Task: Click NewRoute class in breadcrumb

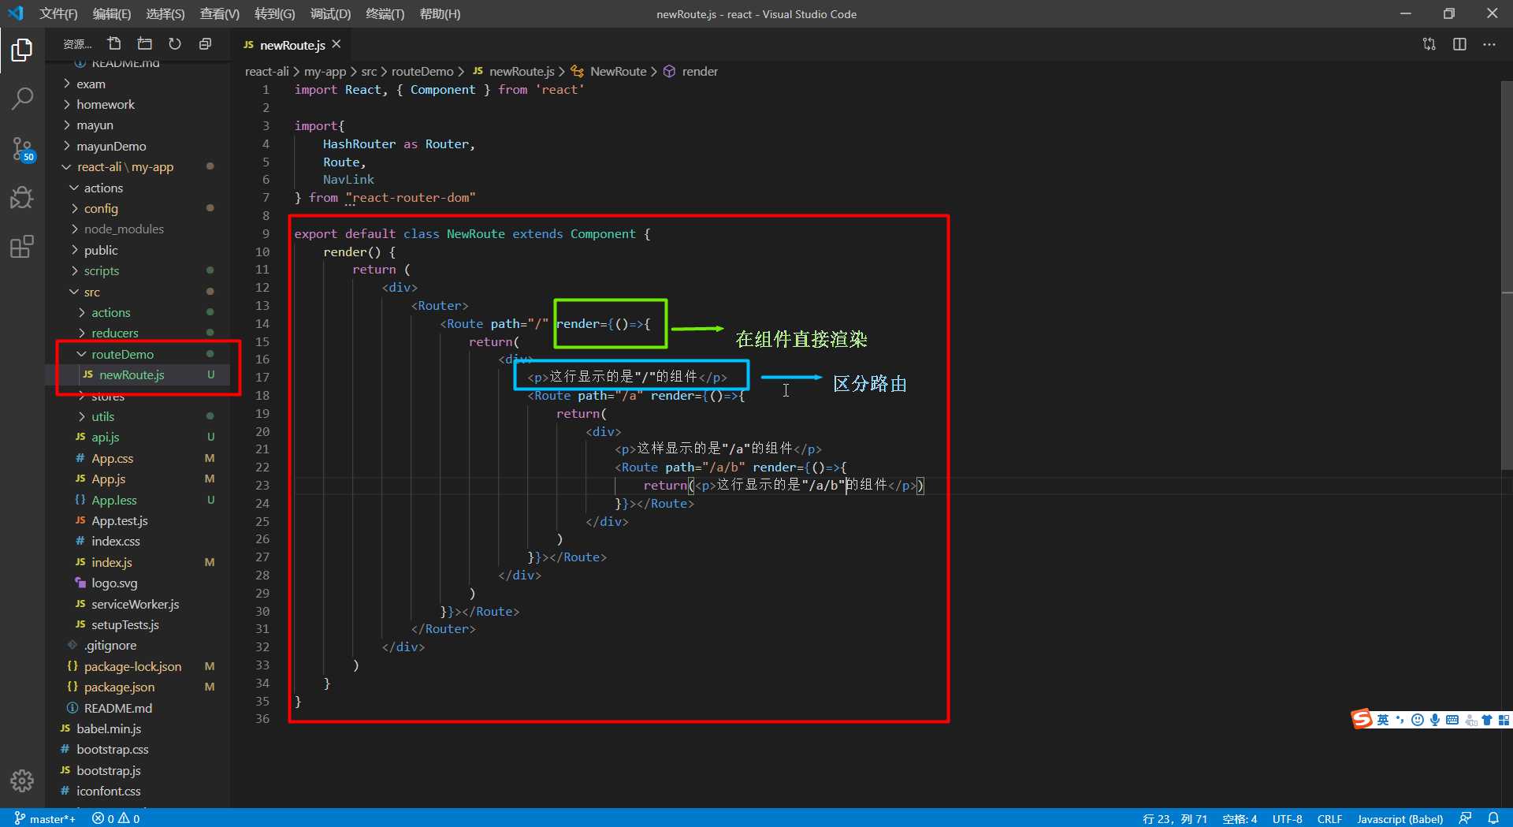Action: point(608,71)
